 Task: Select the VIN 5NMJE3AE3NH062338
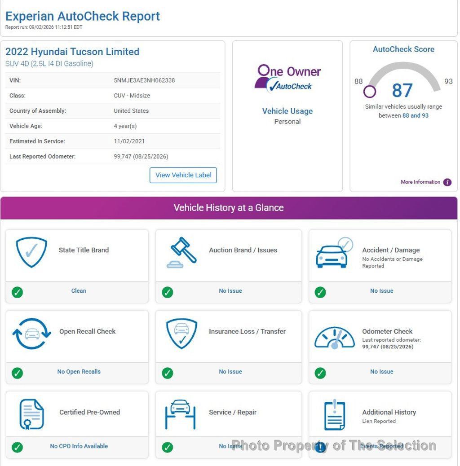tap(144, 80)
